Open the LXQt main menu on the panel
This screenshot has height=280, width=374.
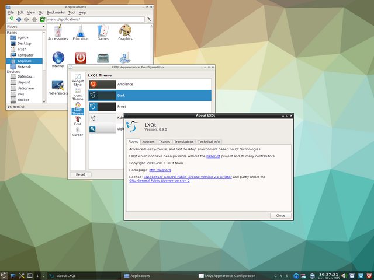pos(4,276)
